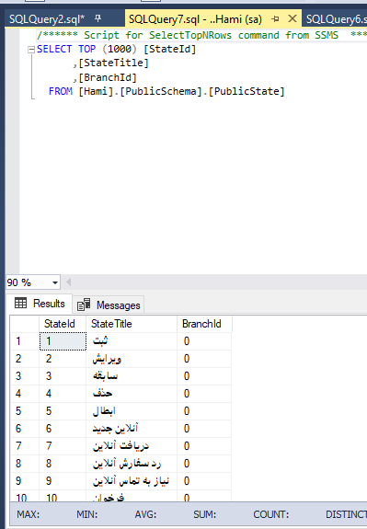Click the horizontal scroll left arrow
Viewport: 367px width, 529px height.
68,282
